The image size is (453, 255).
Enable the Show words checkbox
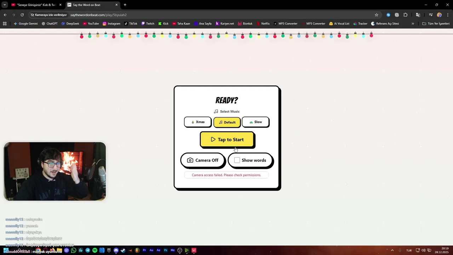pos(237,160)
